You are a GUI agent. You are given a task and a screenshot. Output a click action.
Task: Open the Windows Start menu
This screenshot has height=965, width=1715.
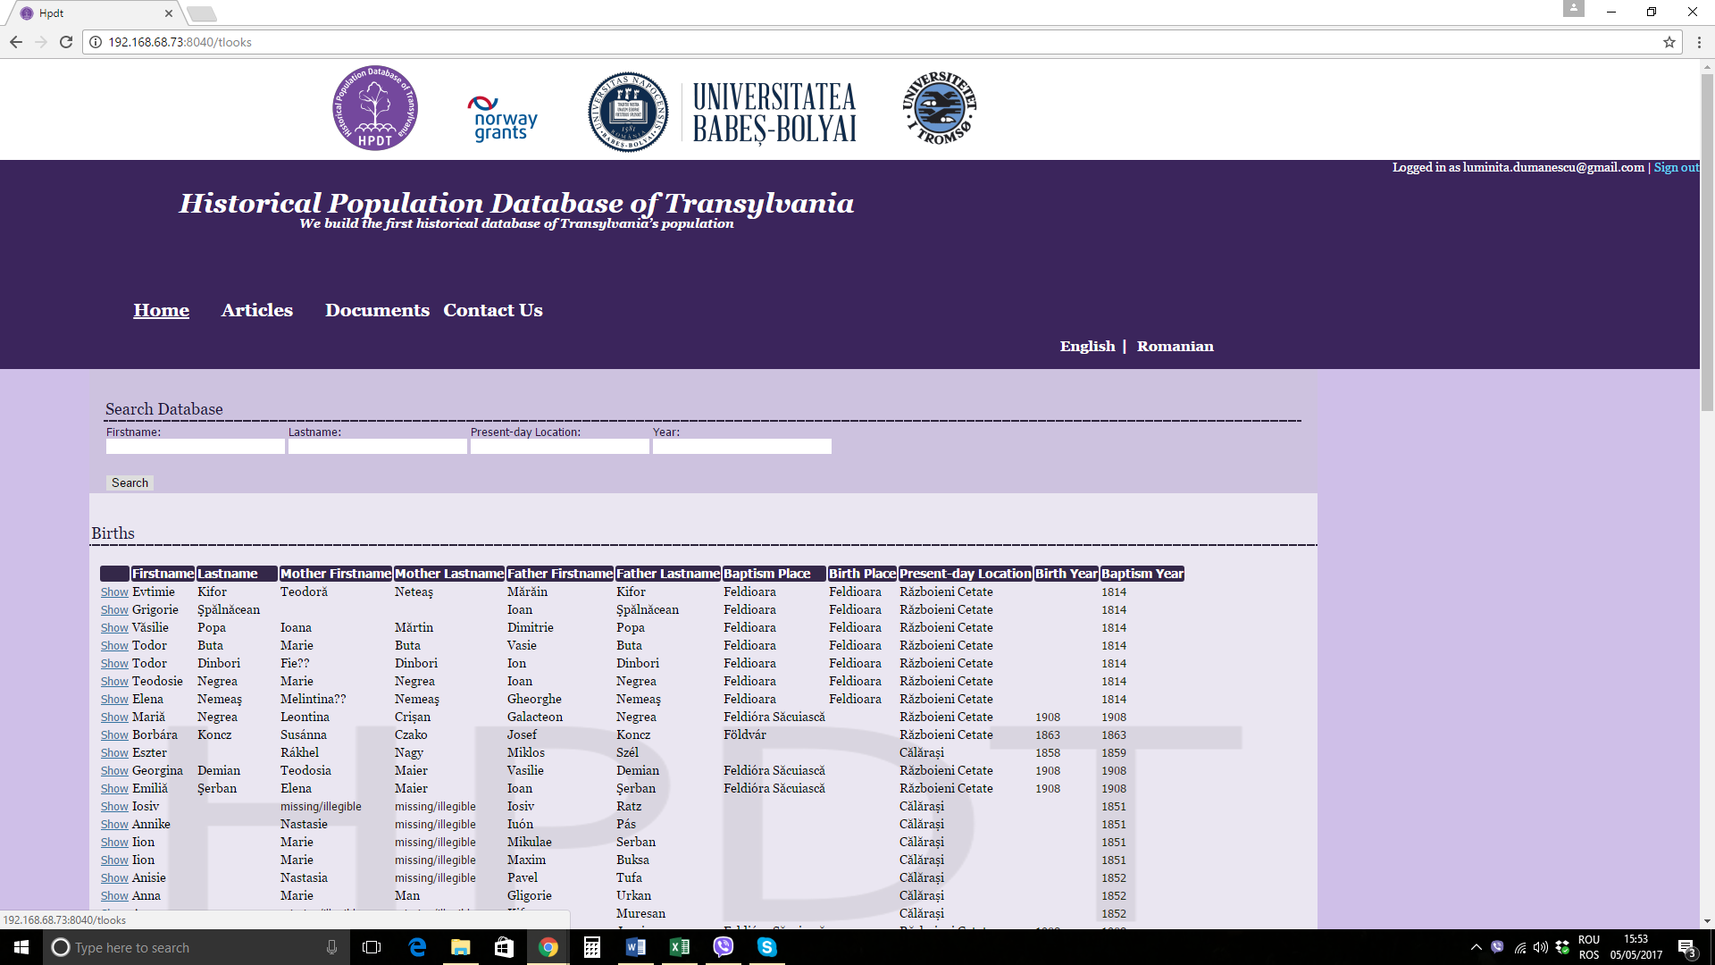[x=21, y=947]
